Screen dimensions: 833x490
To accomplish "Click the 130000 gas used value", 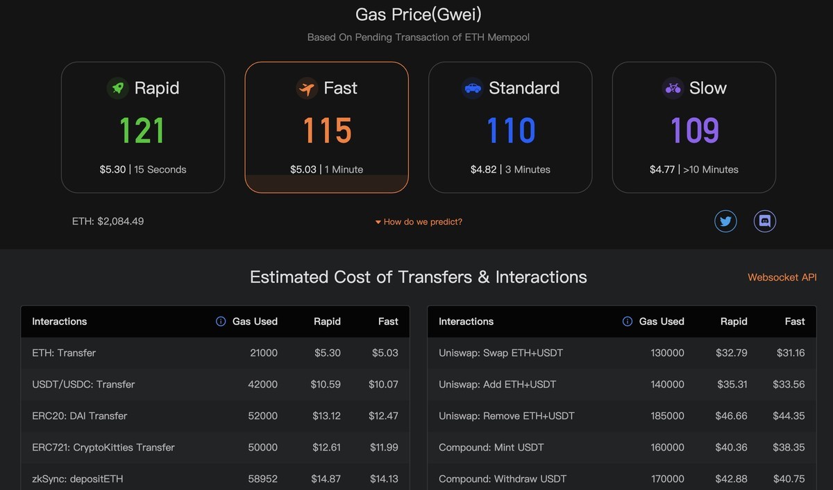I will (667, 353).
